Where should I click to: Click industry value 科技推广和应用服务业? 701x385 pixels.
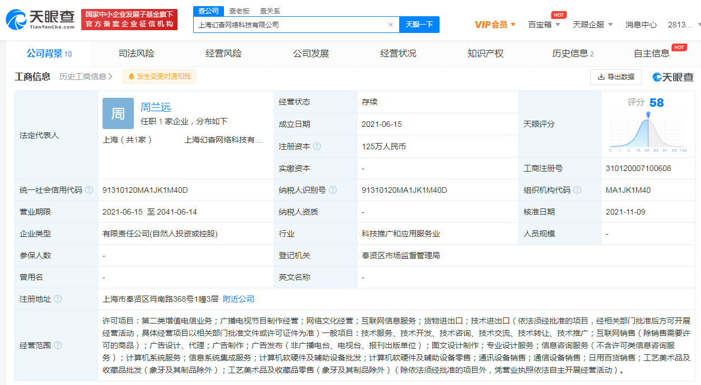pos(401,234)
